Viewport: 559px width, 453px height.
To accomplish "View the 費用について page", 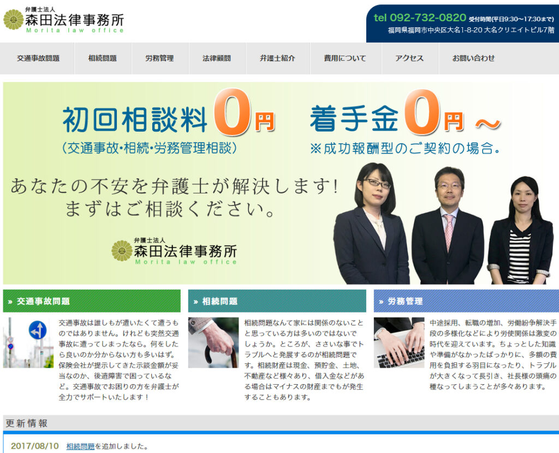I will coord(345,58).
